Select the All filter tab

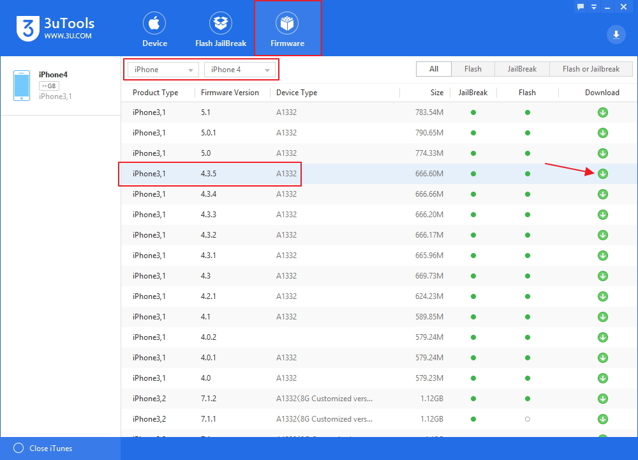(434, 69)
